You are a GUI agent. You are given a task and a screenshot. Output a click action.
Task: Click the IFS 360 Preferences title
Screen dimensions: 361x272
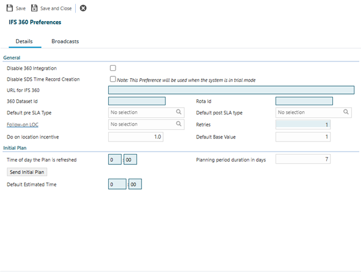tap(35, 22)
